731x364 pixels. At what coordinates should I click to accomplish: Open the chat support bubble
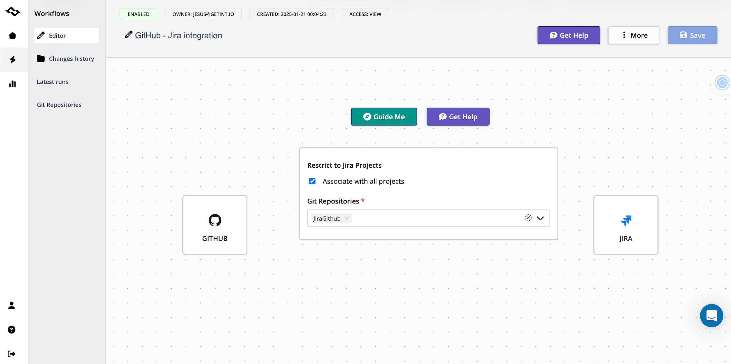[711, 315]
